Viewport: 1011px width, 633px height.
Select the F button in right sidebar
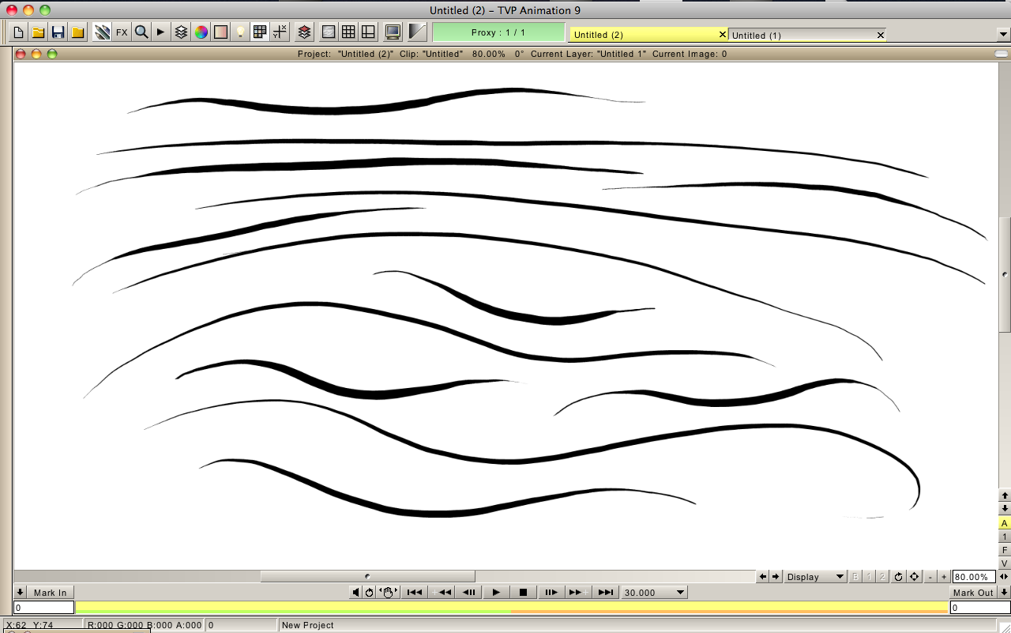pyautogui.click(x=1005, y=550)
